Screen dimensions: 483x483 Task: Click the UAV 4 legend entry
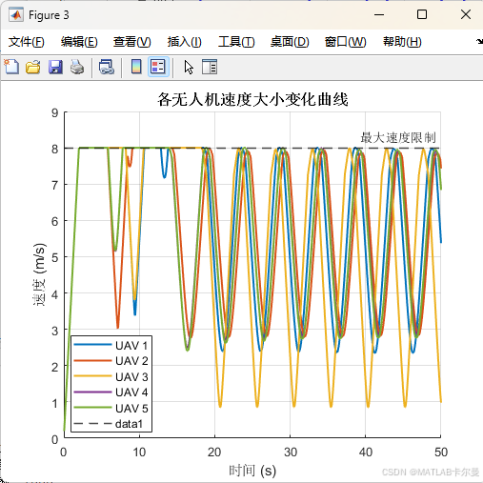(x=111, y=392)
